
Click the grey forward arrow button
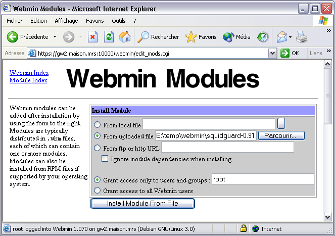pyautogui.click(x=69, y=37)
